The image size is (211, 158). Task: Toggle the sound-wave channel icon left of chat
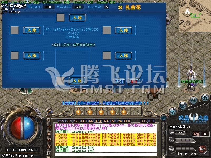(49, 127)
